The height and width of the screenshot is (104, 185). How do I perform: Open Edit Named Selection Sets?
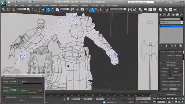point(107,10)
